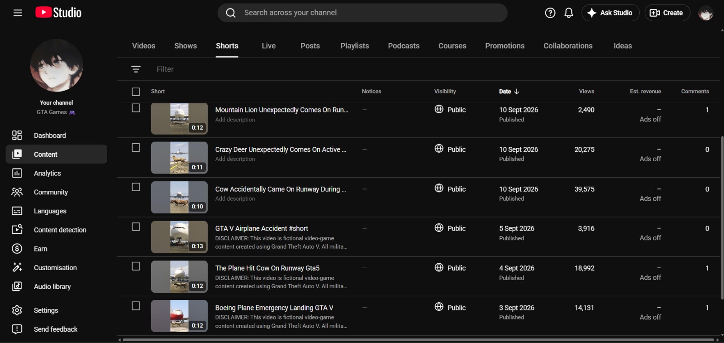Image resolution: width=724 pixels, height=343 pixels.
Task: Switch to the Podcasts tab
Action: (404, 46)
